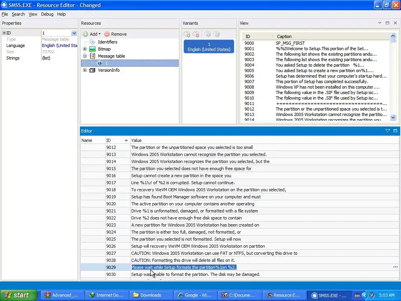Image resolution: width=401 pixels, height=301 pixels.
Task: Select Editor row 9028 formatting caution
Action: click(240, 260)
